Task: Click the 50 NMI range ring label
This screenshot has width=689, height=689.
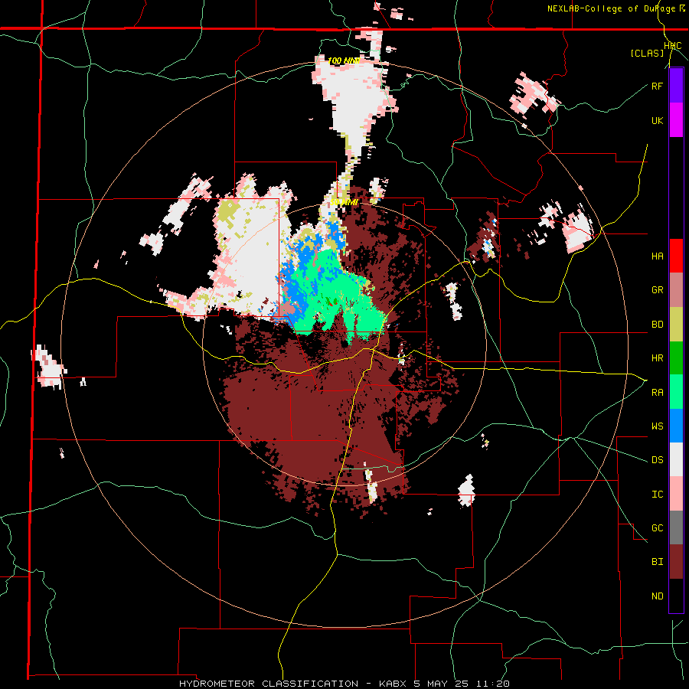Action: [344, 203]
